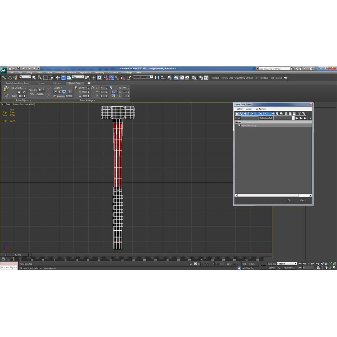Click OK in Select From Scene
The width and height of the screenshot is (337, 337).
(x=289, y=200)
